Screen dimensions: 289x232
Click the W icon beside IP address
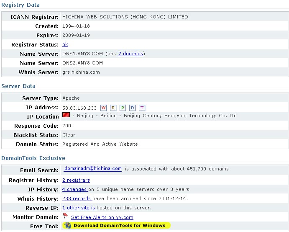point(104,108)
